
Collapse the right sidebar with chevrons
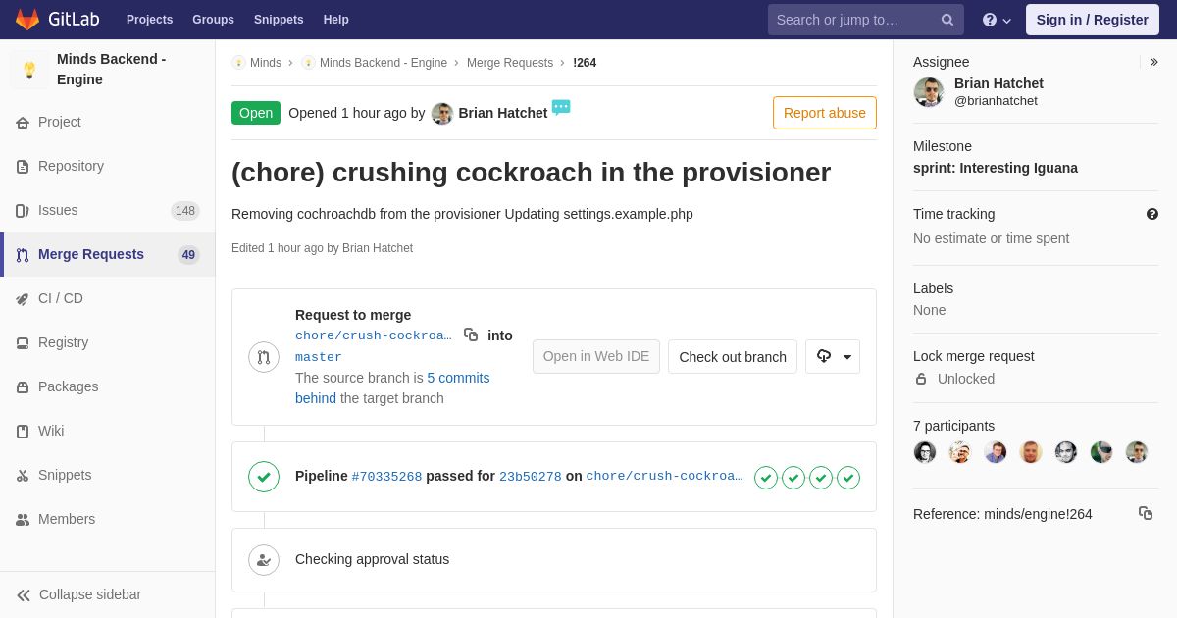(x=1154, y=62)
